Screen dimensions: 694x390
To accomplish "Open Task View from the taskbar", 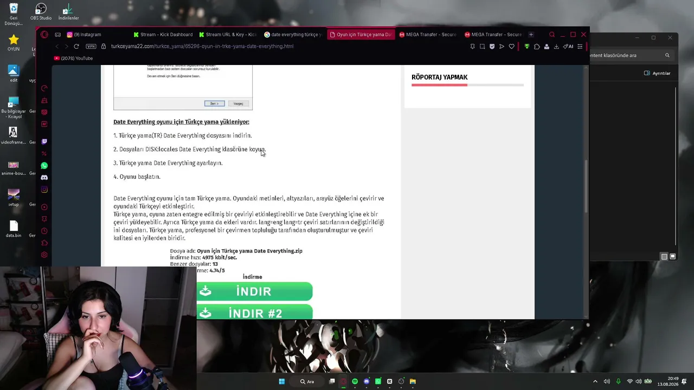I will [332, 381].
